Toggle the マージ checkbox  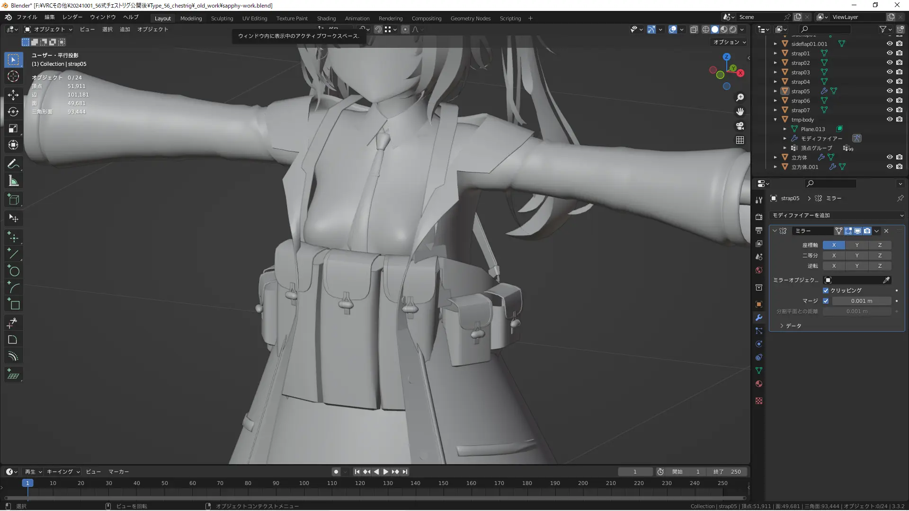pos(826,301)
